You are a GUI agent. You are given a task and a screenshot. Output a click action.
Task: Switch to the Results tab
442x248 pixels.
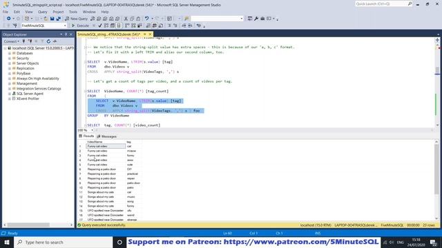coord(86,136)
